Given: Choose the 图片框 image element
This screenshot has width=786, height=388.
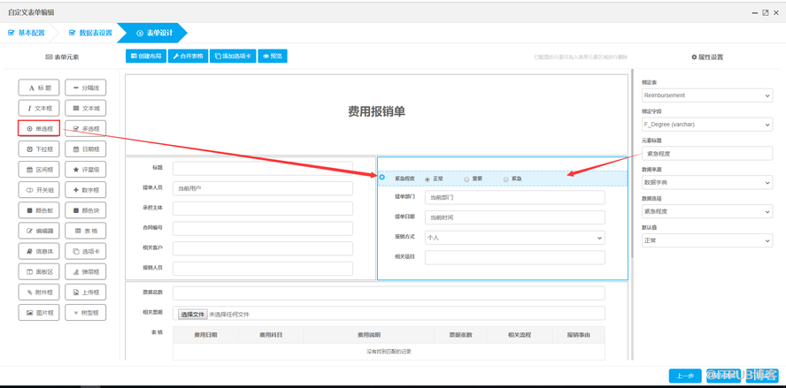Looking at the screenshot, I should (x=39, y=313).
